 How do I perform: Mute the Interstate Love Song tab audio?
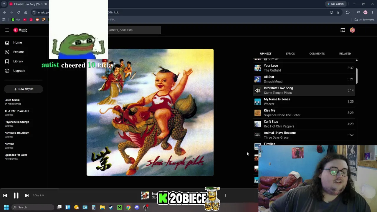pos(45,4)
